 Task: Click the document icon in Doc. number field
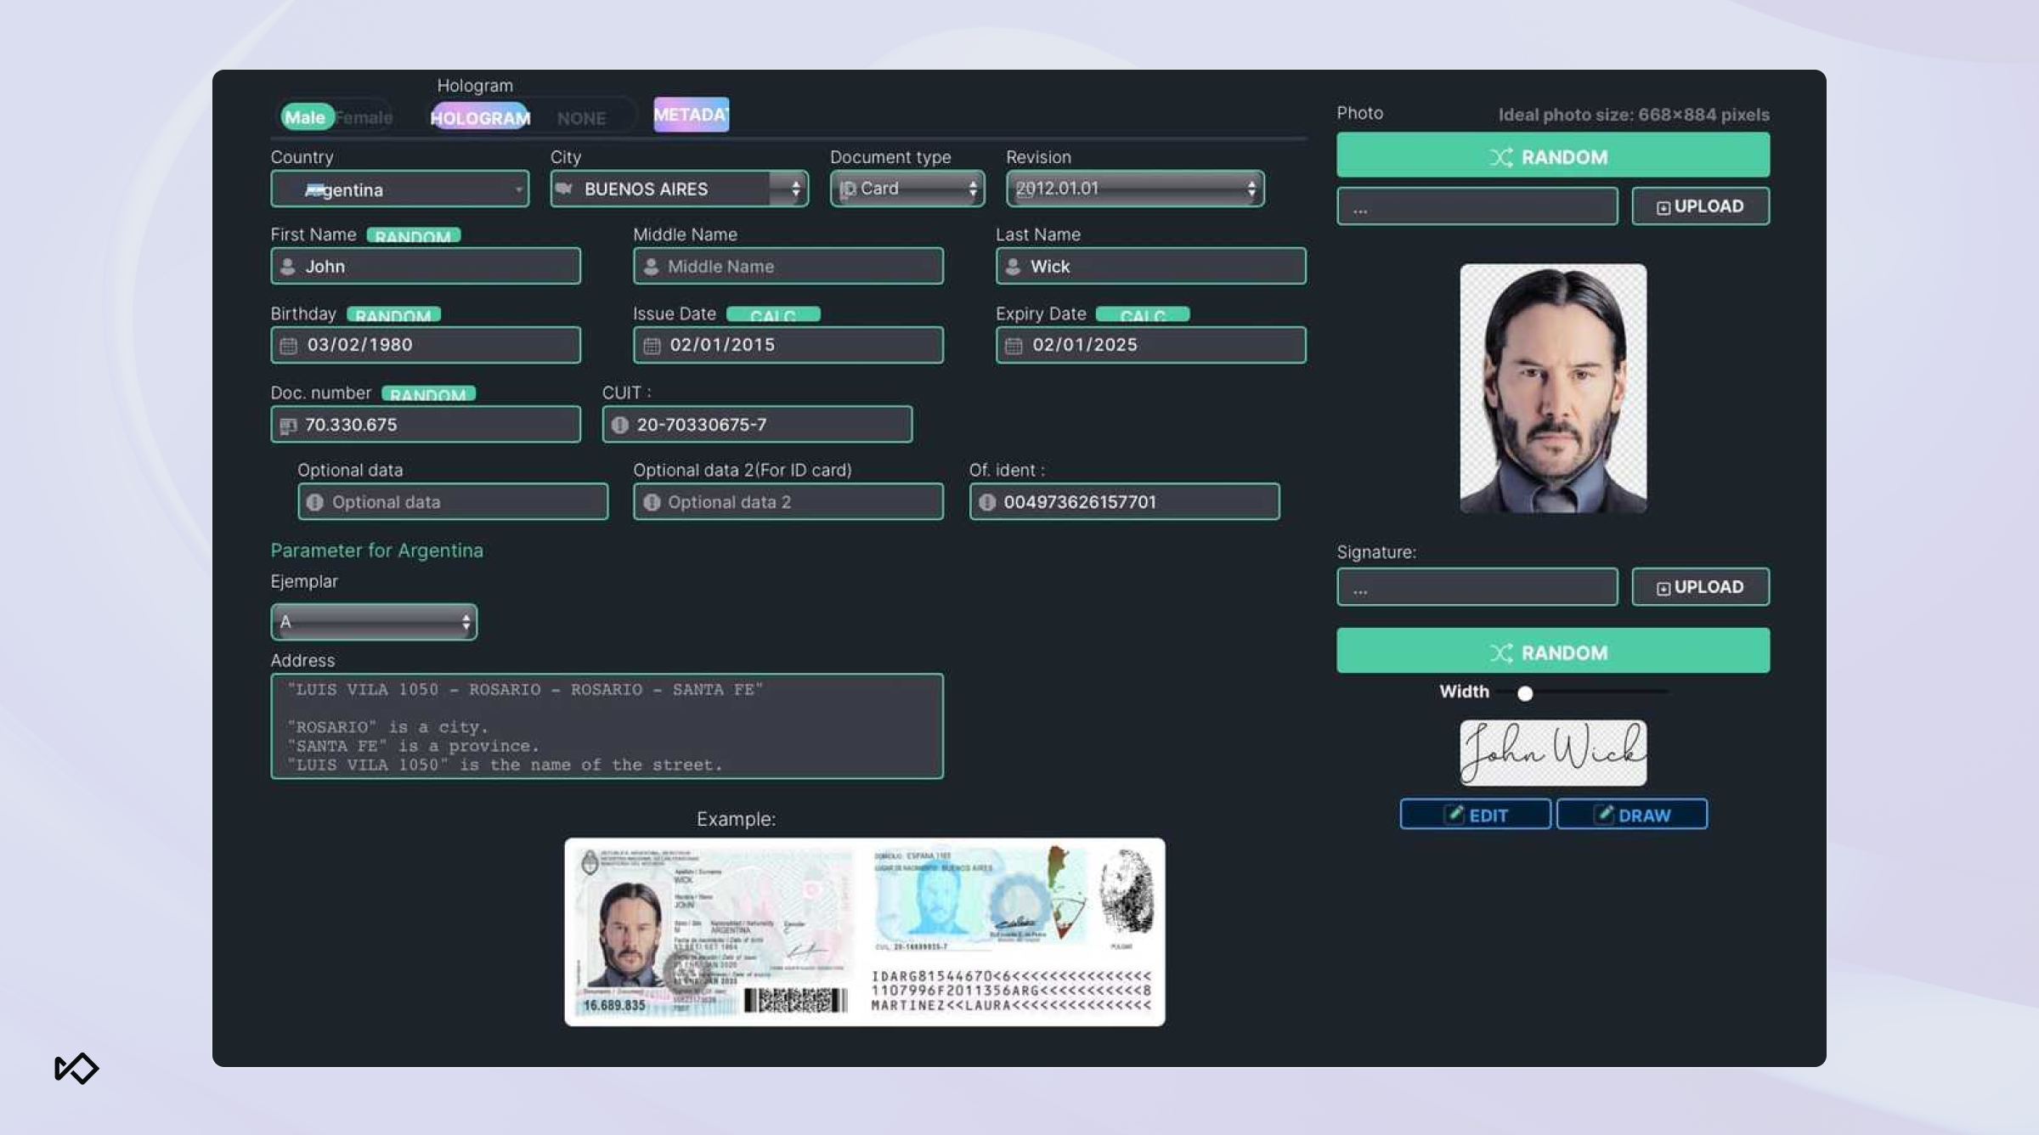tap(289, 426)
